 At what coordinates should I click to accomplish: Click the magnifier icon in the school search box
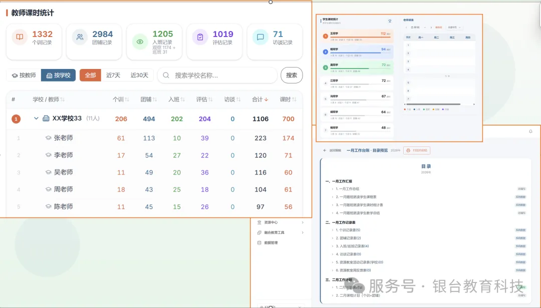click(166, 75)
